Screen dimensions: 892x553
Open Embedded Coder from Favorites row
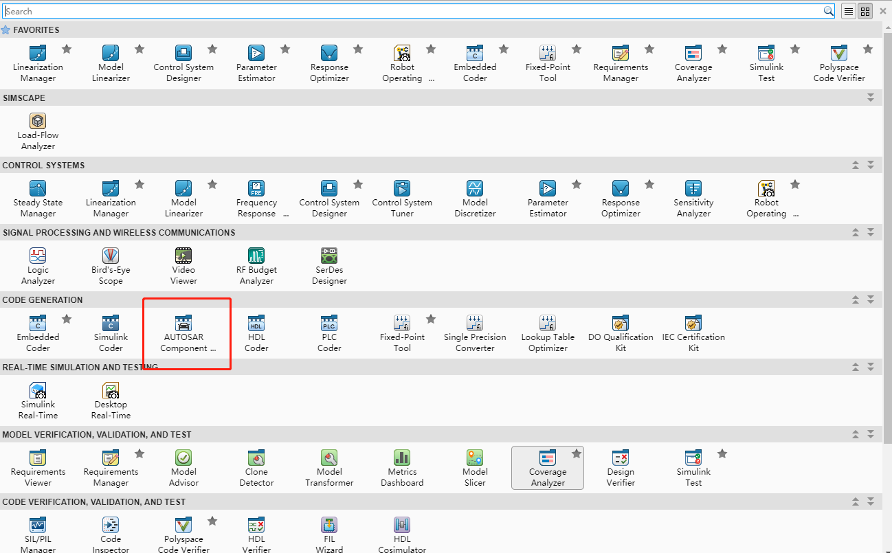point(475,63)
